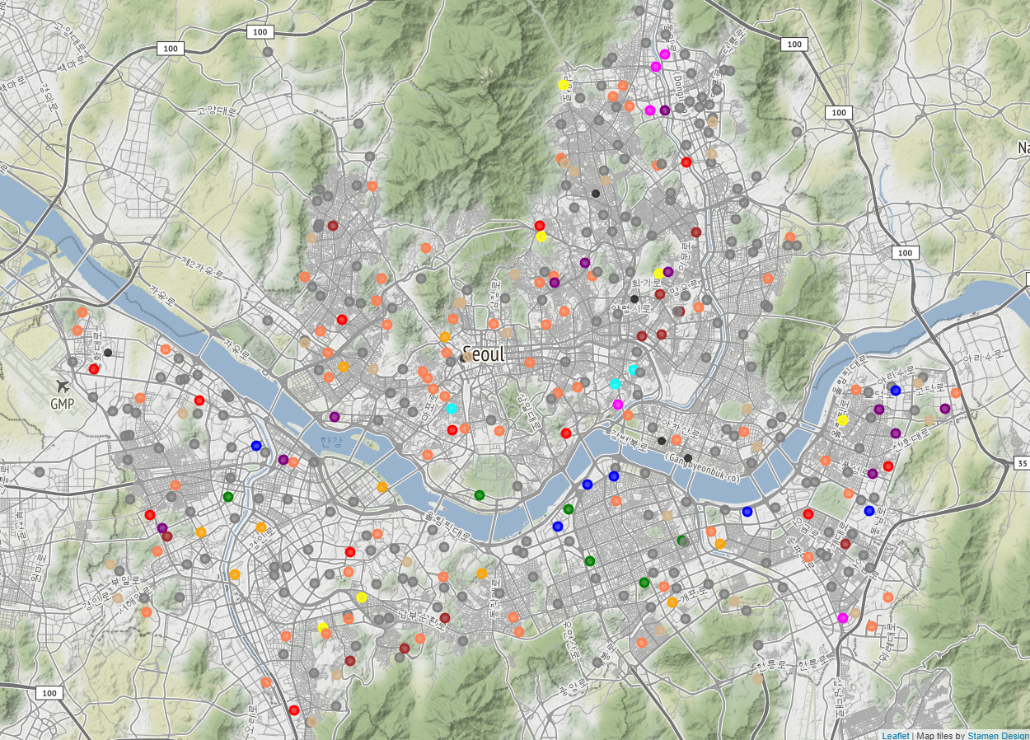Select yellow marker just below red marker north of Seoul
The width and height of the screenshot is (1030, 740).
tap(541, 237)
